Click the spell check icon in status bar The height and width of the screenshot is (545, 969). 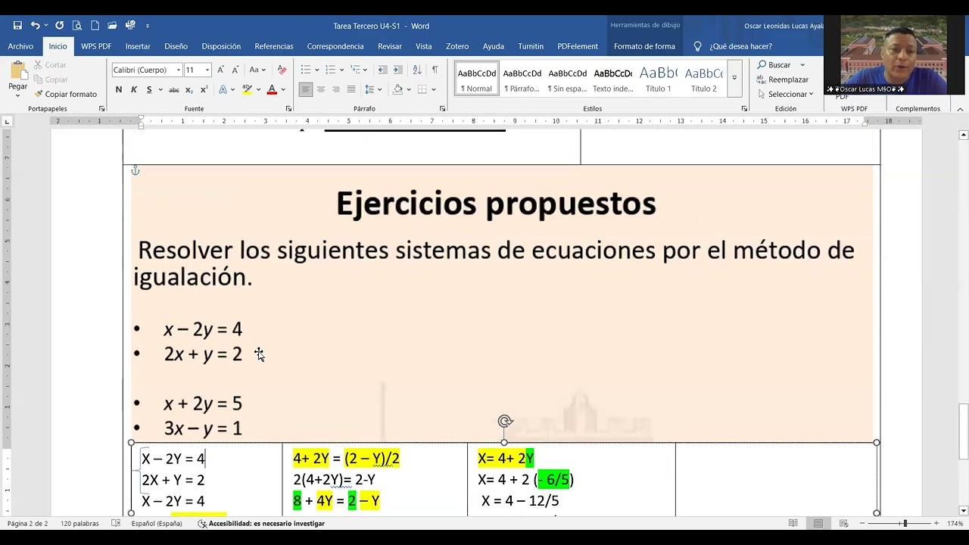[116, 523]
